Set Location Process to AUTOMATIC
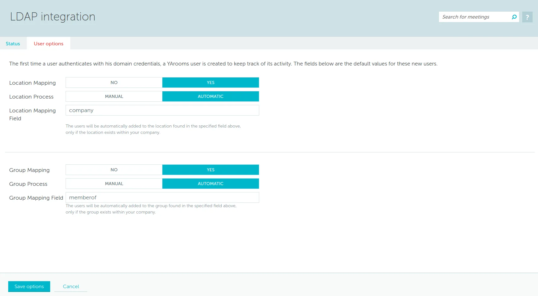538x296 pixels. click(x=210, y=96)
